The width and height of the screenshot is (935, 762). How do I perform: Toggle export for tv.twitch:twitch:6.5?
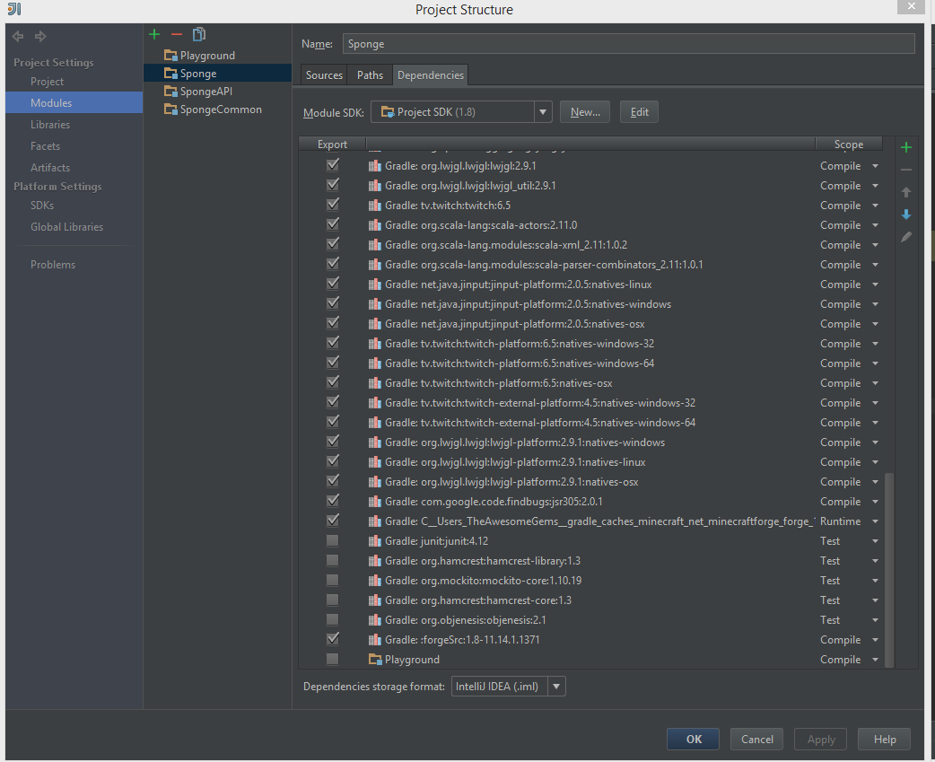[333, 205]
